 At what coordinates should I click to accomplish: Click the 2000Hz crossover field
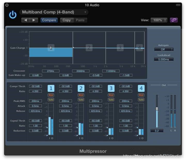point(81,71)
